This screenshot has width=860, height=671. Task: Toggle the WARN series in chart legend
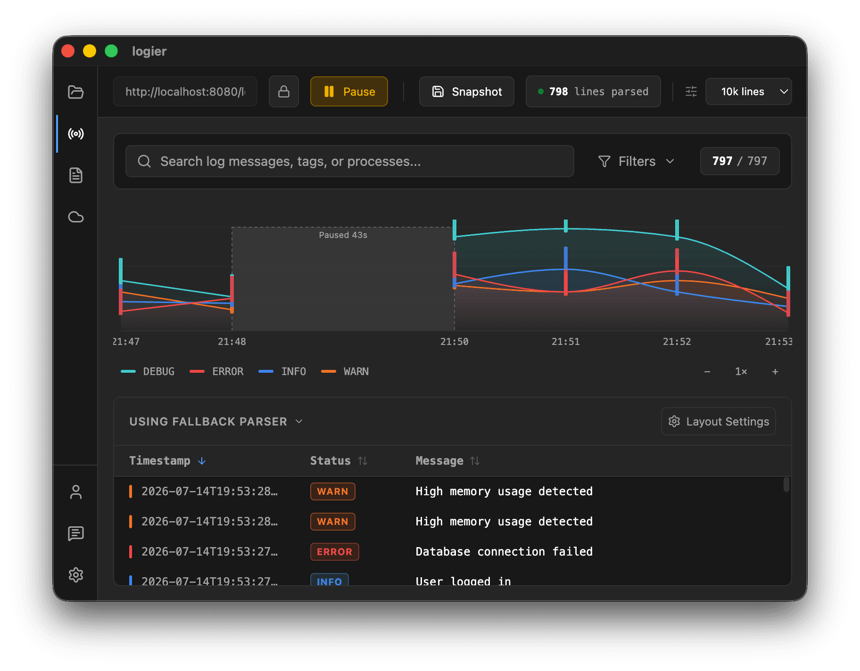coord(345,371)
